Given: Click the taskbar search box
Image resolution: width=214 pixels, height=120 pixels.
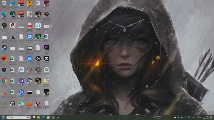Looking at the screenshot, I should pos(18,117).
